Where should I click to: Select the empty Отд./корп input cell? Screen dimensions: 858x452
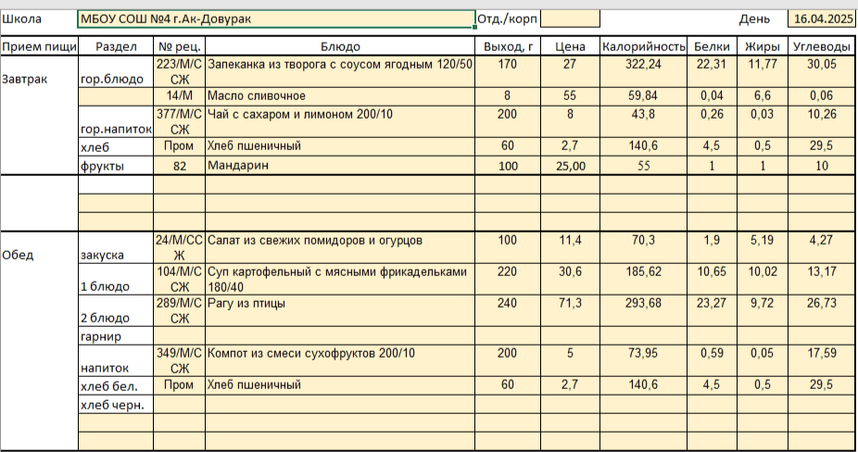pyautogui.click(x=569, y=19)
